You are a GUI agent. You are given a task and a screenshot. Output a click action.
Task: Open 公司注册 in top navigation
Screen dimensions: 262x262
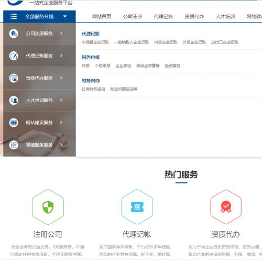tap(133, 17)
